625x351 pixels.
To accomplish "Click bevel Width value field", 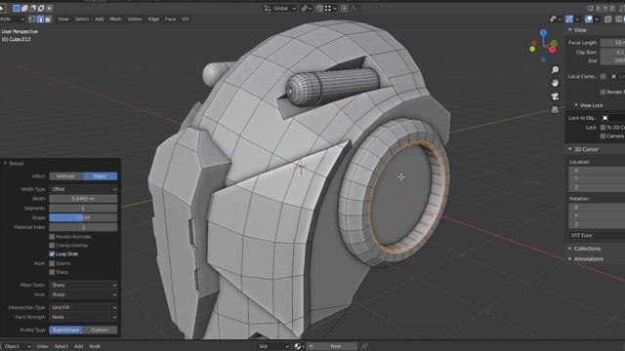I will point(83,199).
